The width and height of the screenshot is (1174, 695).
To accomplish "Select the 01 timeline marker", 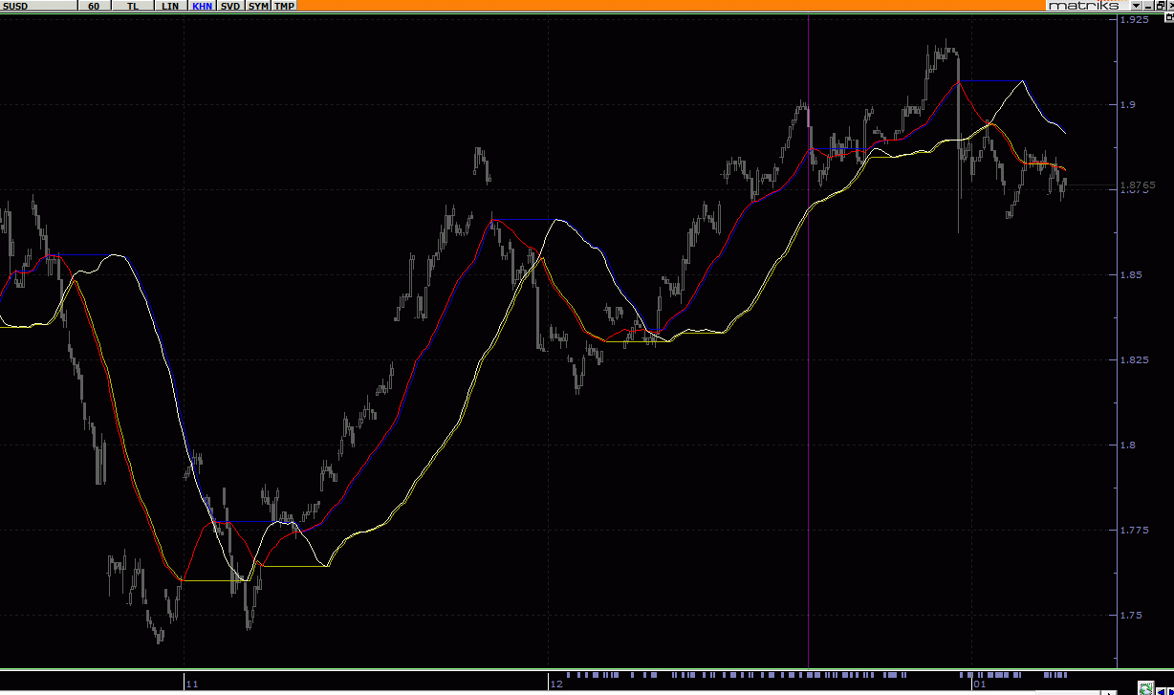I will click(979, 684).
